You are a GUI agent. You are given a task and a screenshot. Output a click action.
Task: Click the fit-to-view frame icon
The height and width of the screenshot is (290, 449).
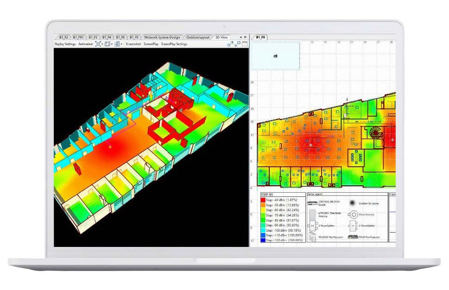(98, 44)
